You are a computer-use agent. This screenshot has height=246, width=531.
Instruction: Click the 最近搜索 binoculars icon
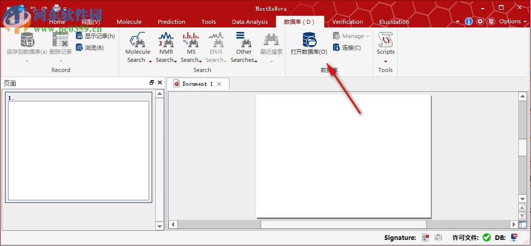(271, 40)
